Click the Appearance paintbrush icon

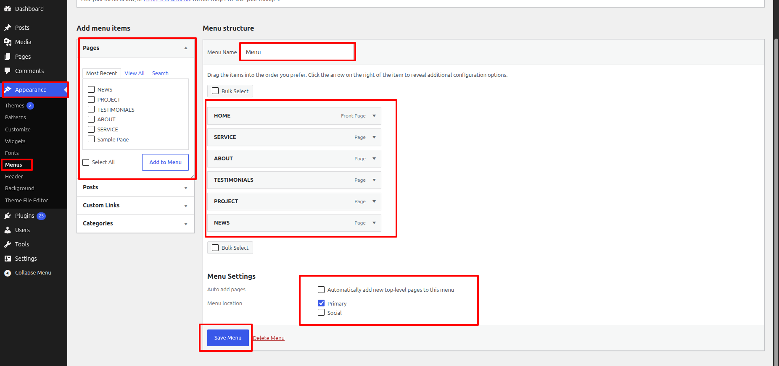tap(8, 90)
